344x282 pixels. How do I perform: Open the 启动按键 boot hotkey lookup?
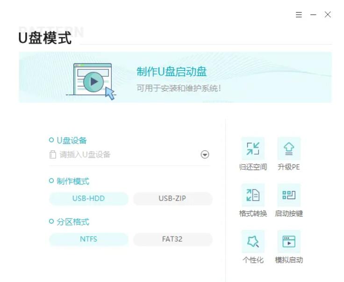point(289,195)
